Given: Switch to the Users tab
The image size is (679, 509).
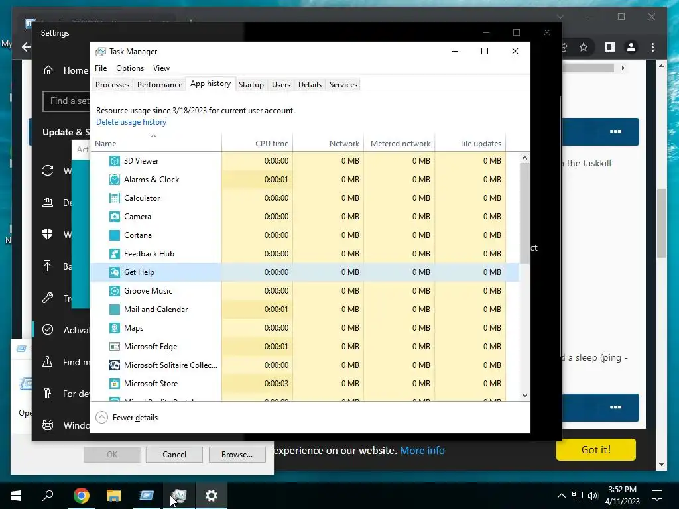Looking at the screenshot, I should 281,85.
